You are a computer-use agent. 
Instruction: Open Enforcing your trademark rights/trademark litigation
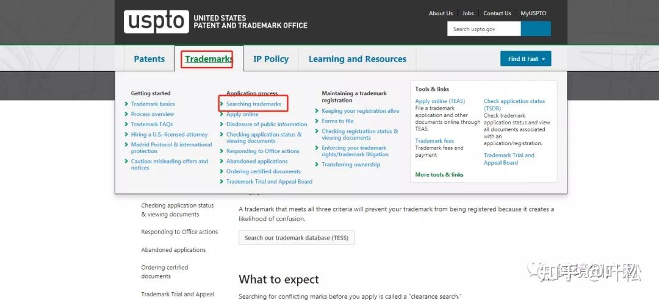pos(355,151)
